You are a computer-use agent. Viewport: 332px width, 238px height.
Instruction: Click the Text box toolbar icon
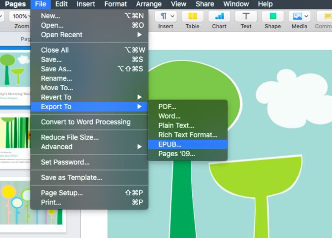tap(246, 16)
